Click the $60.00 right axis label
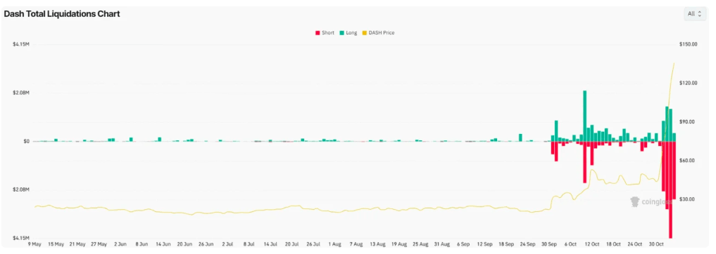Viewport: 716px width, 254px height. click(687, 160)
